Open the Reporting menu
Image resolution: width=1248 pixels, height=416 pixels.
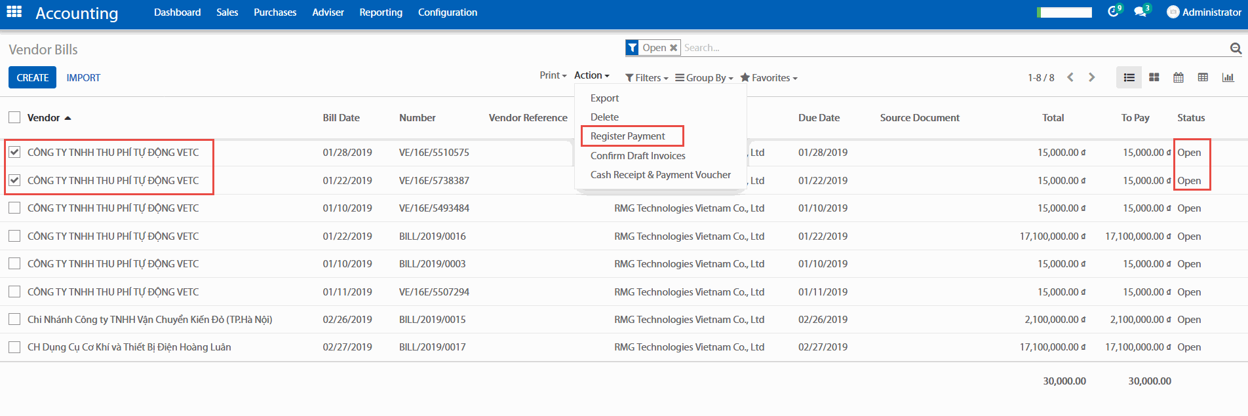click(381, 12)
